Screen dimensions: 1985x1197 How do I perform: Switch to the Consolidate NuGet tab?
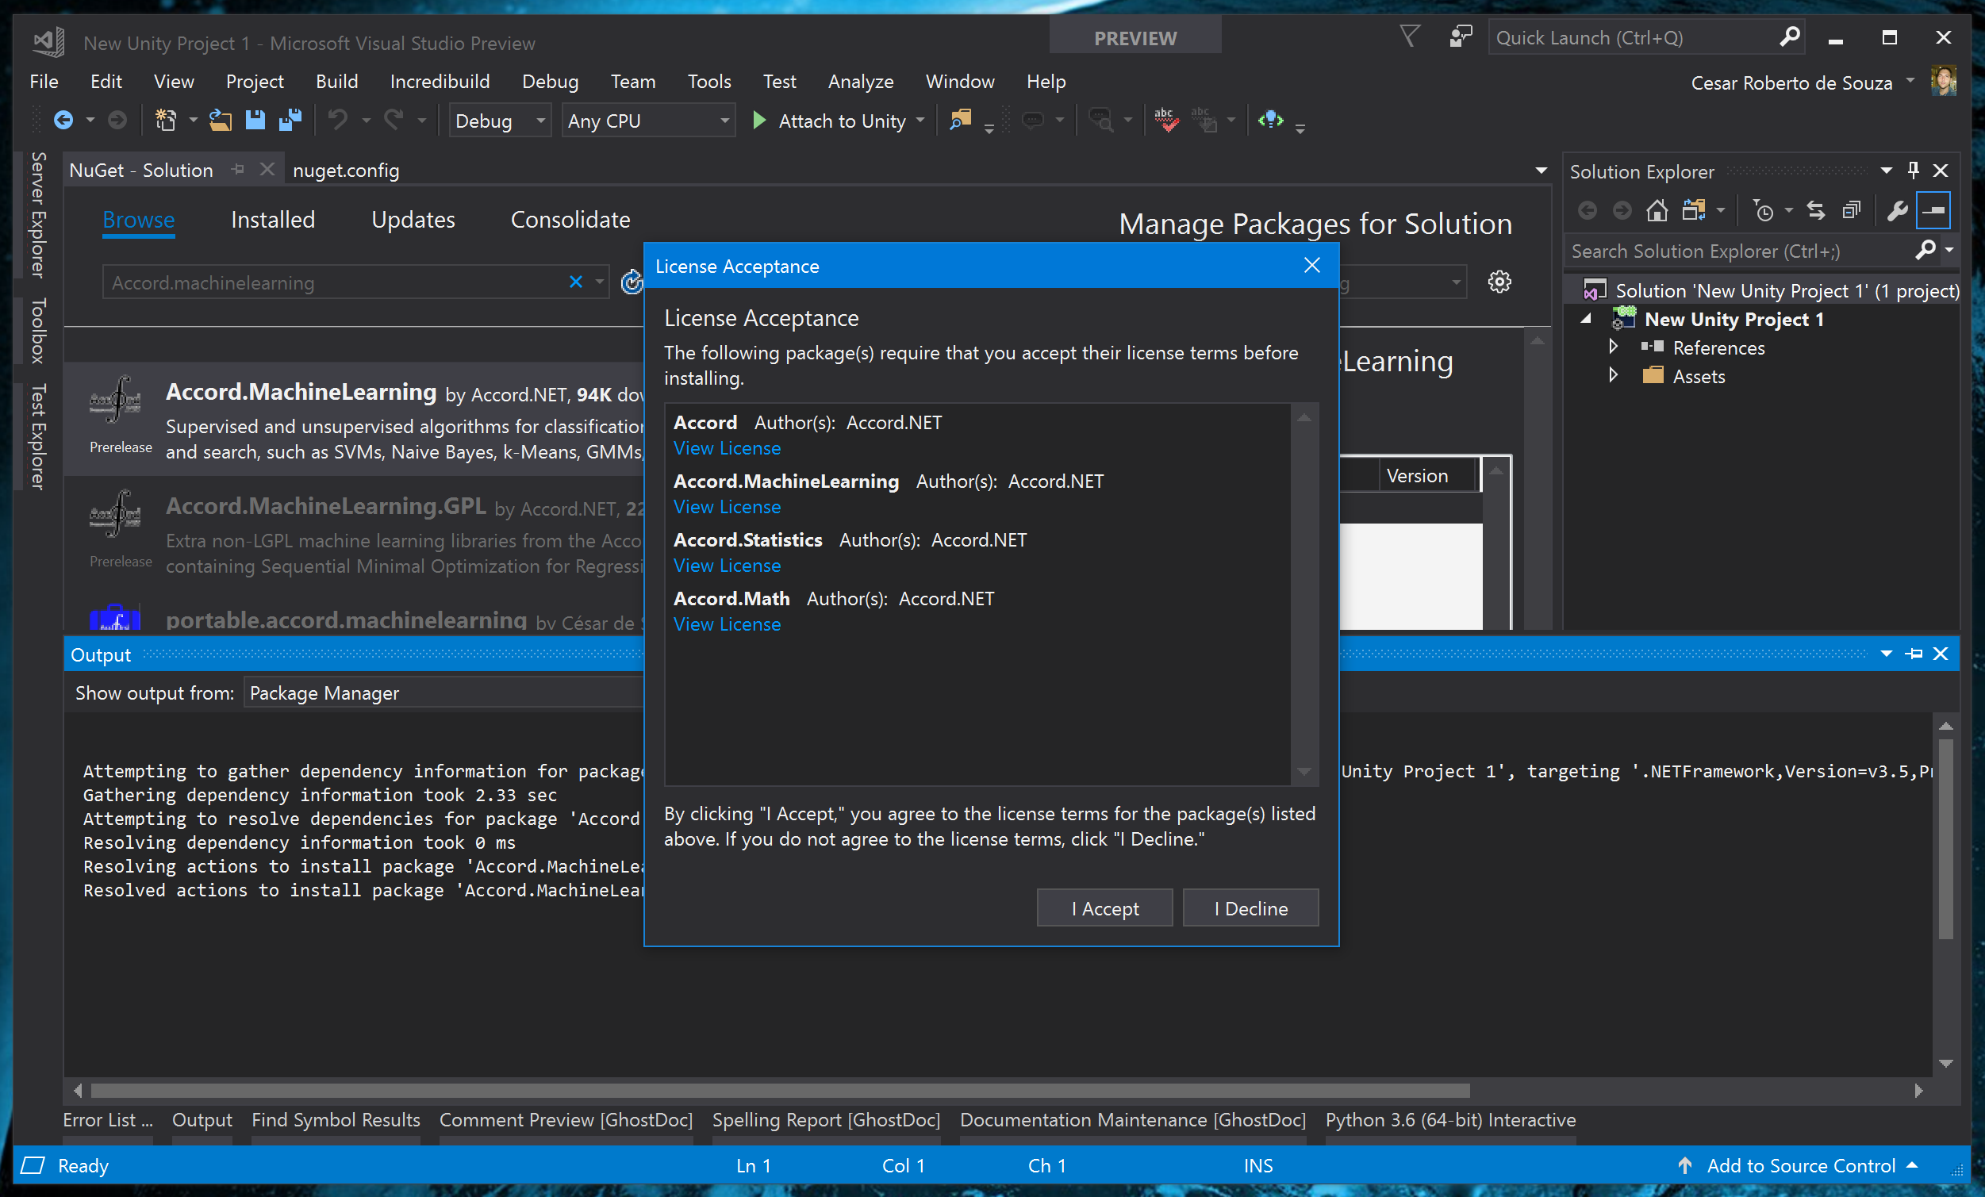coord(570,220)
